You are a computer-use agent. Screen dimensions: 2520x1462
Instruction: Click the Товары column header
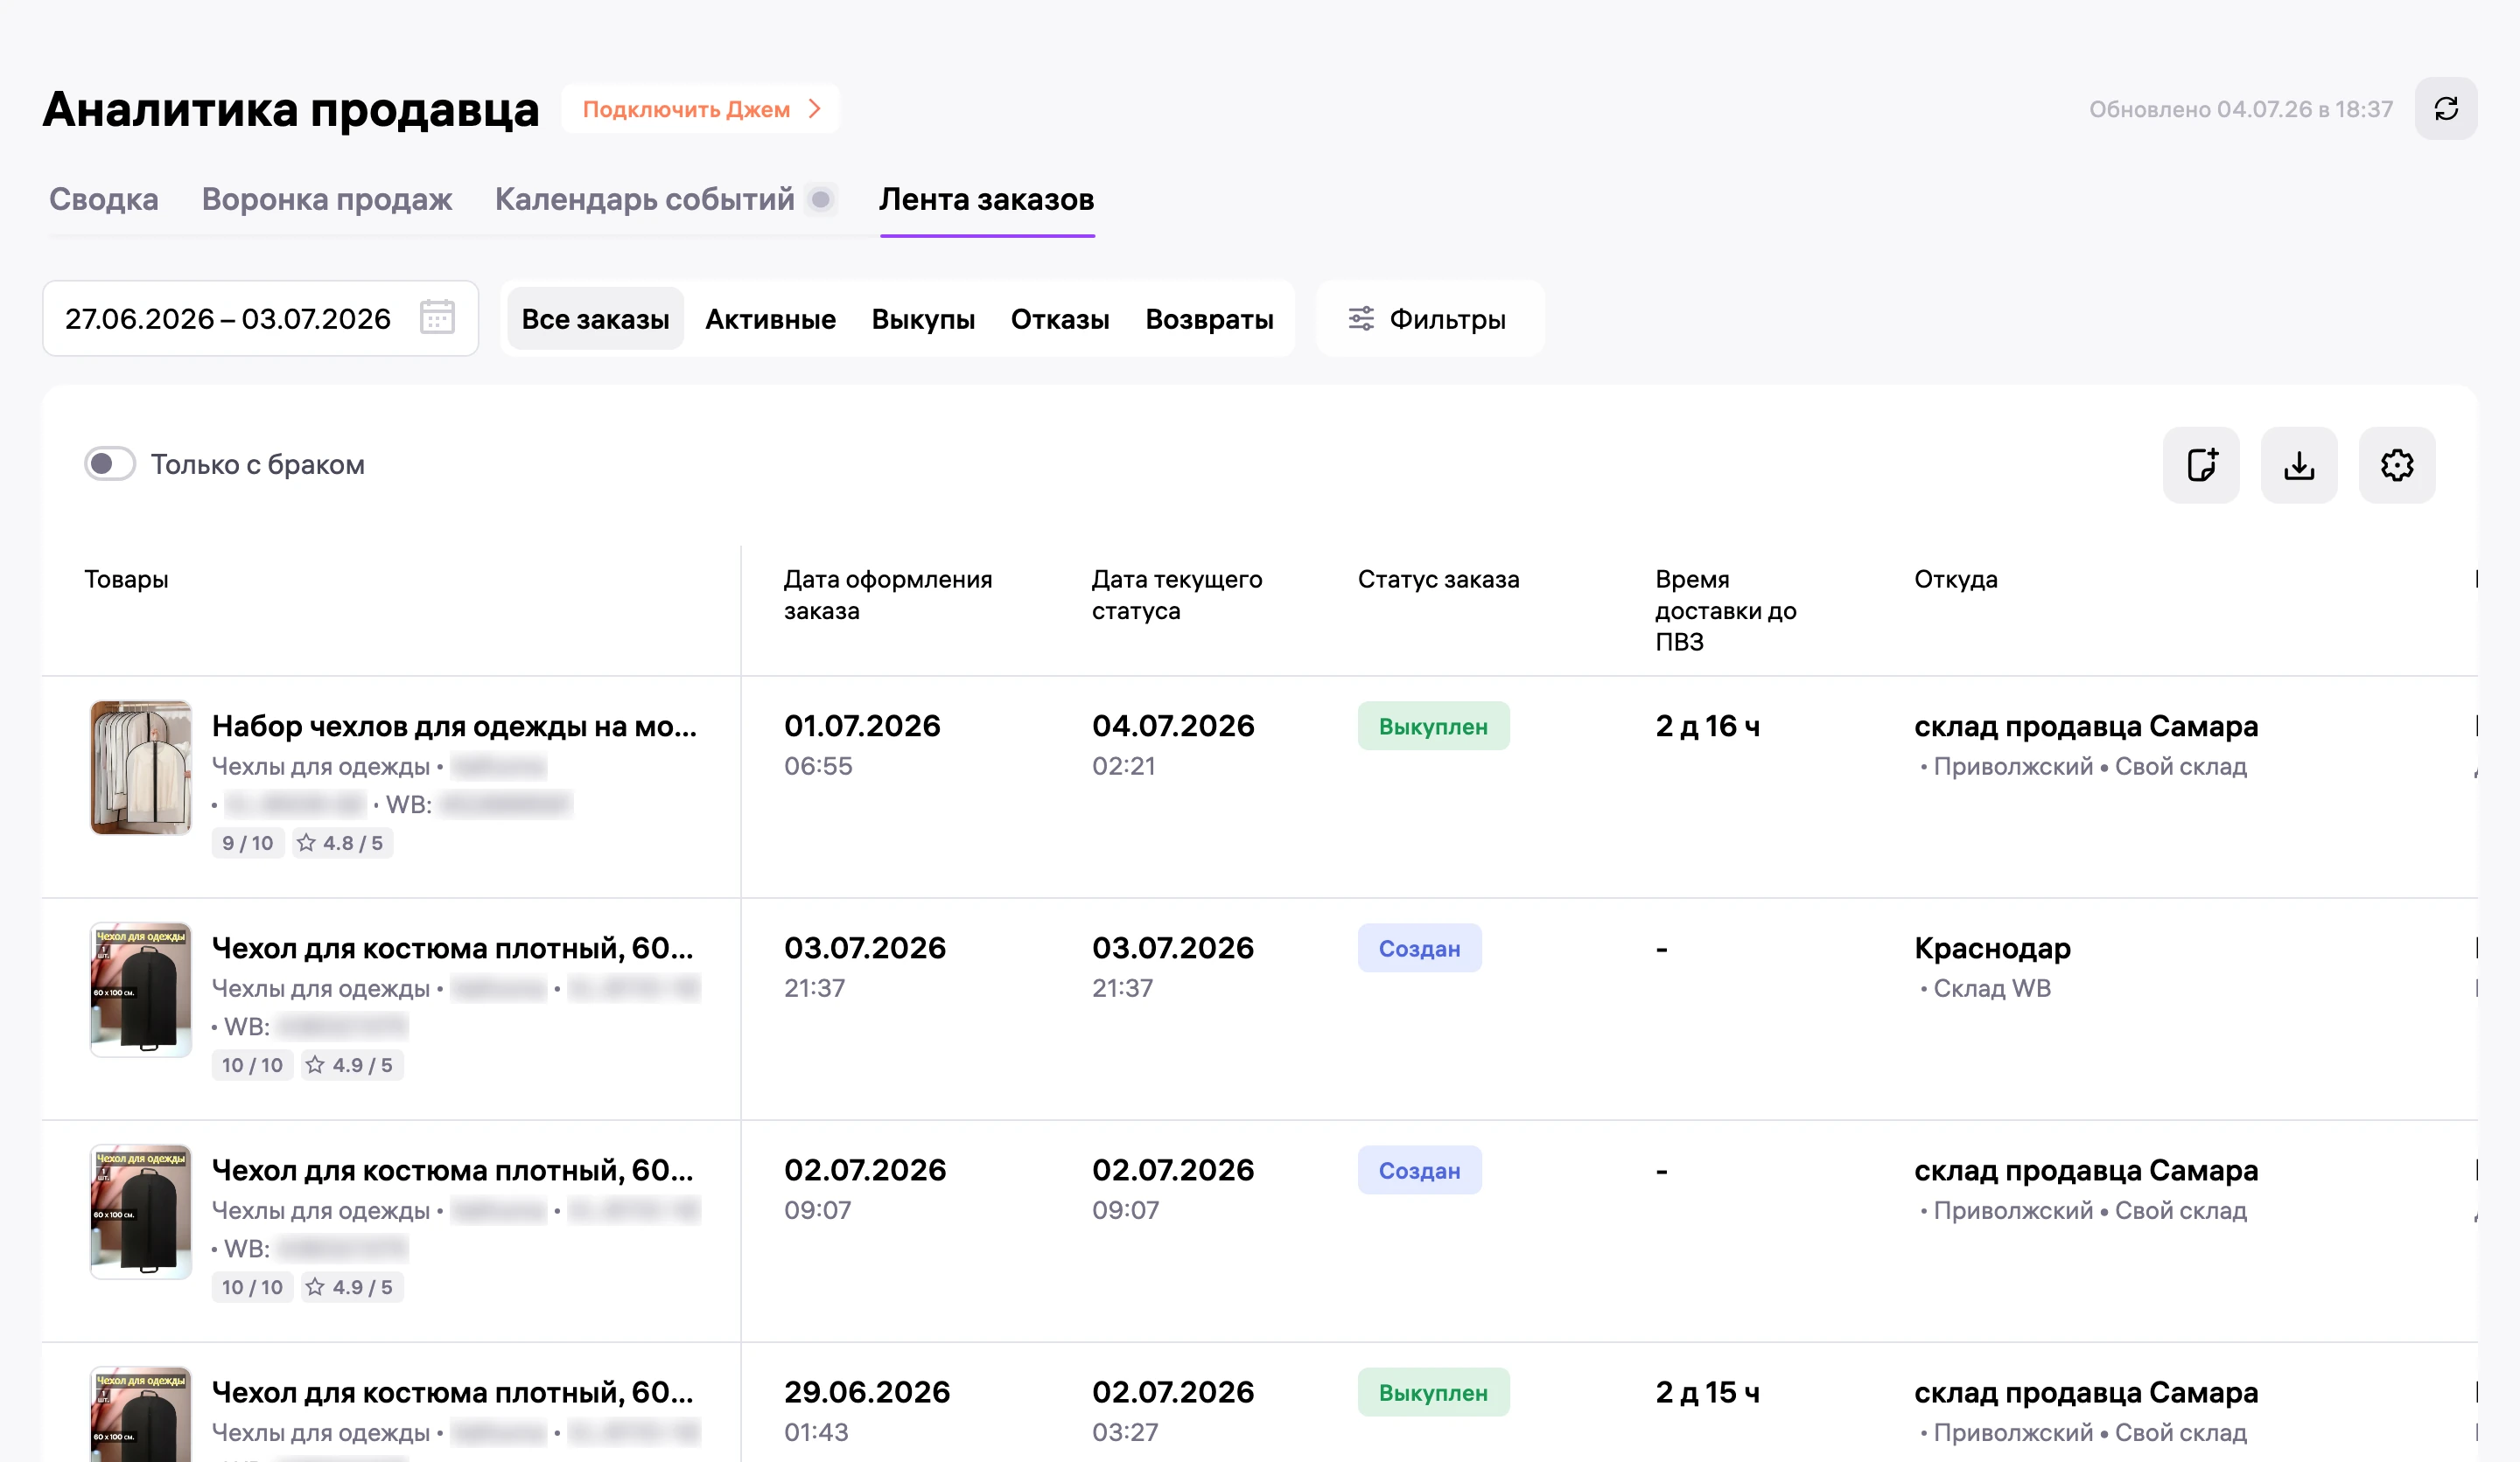[126, 579]
